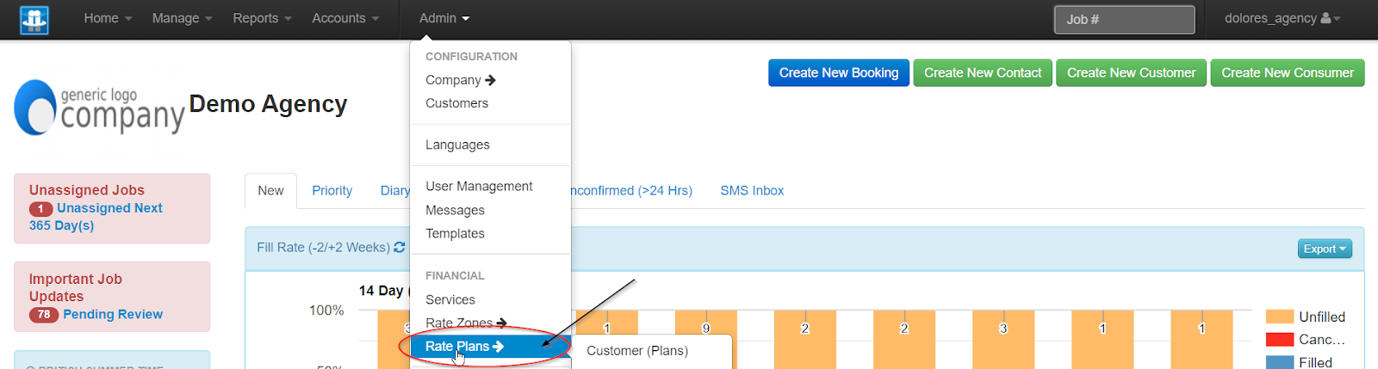This screenshot has height=369, width=1378.
Task: Expand the Reports dropdown menu
Action: tap(262, 18)
